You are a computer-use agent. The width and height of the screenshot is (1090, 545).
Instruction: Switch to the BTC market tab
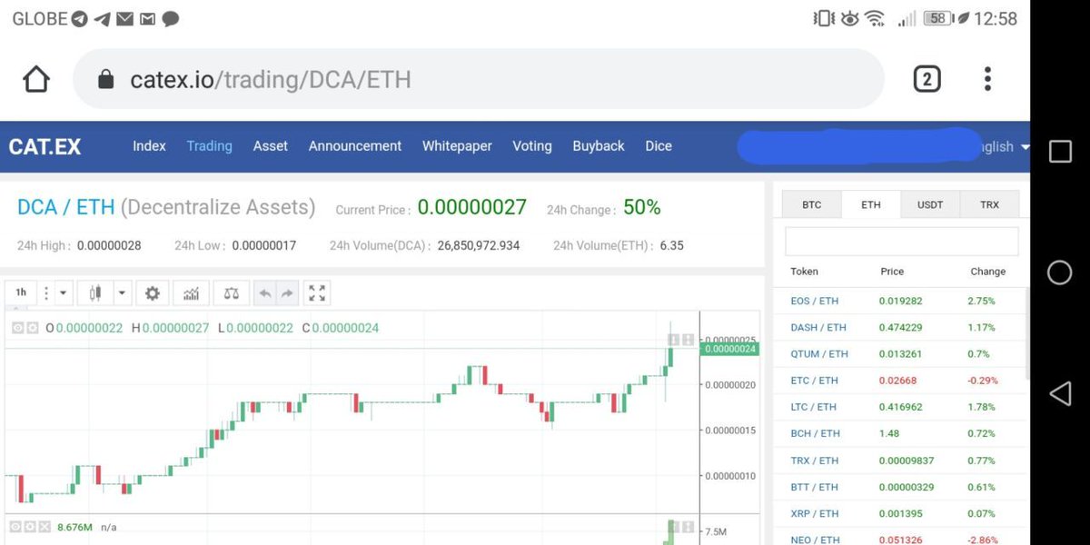coord(811,204)
